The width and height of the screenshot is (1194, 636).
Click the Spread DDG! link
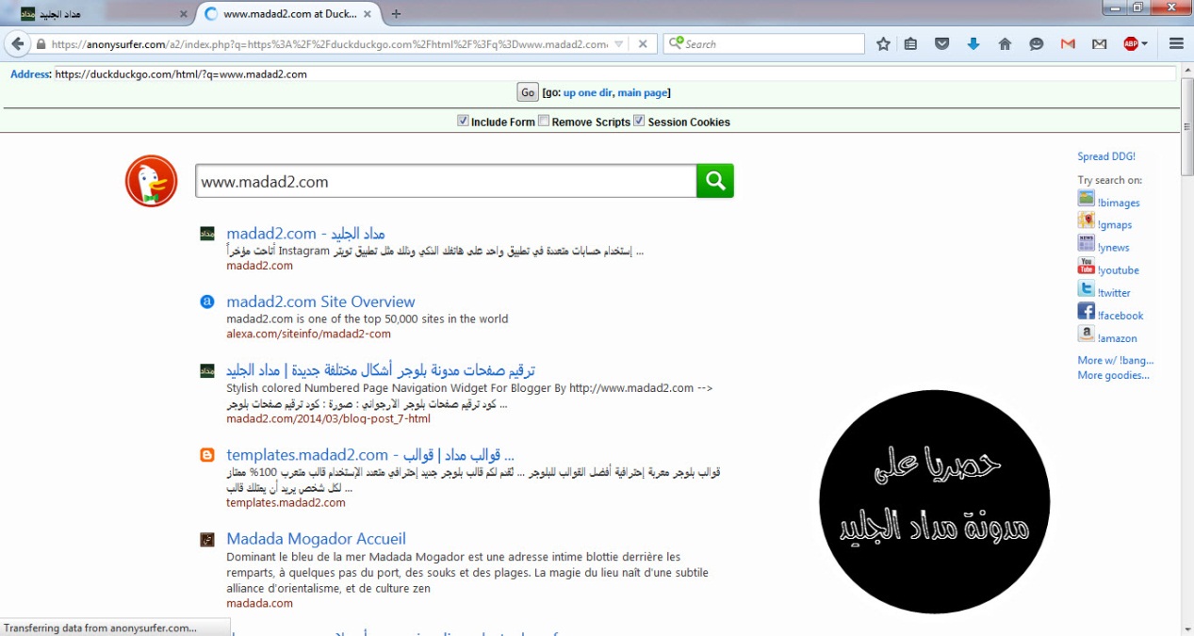pyautogui.click(x=1106, y=156)
